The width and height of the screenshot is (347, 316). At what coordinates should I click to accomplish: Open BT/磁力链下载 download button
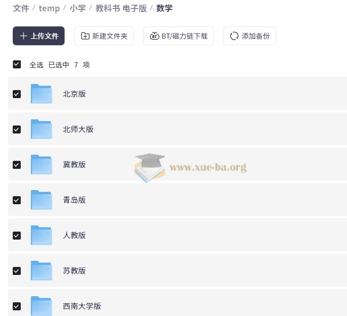pos(178,36)
